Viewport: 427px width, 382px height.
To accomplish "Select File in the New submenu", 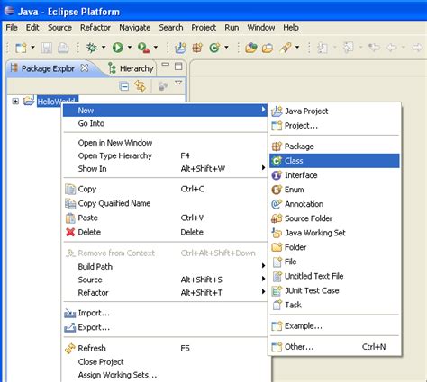I will (x=334, y=262).
